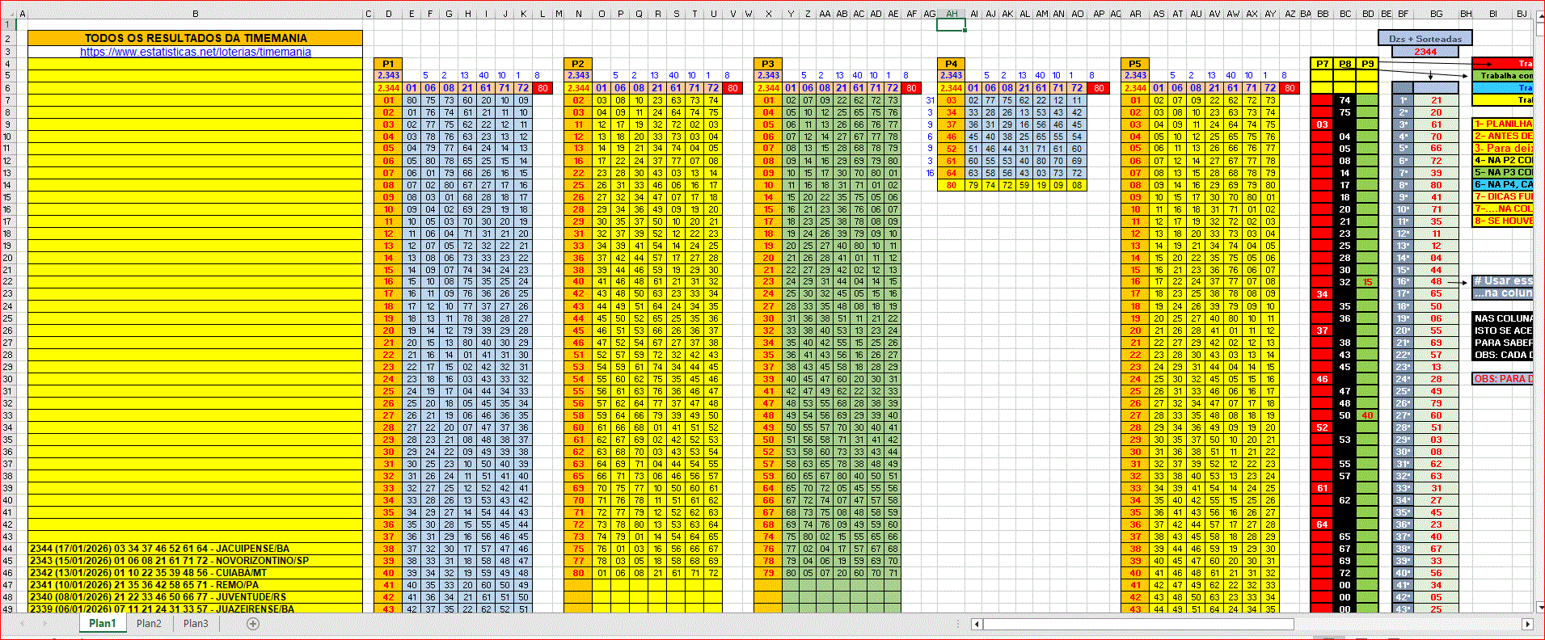Click the vertical scrollbar down arrow
The image size is (1545, 640).
(x=1539, y=606)
